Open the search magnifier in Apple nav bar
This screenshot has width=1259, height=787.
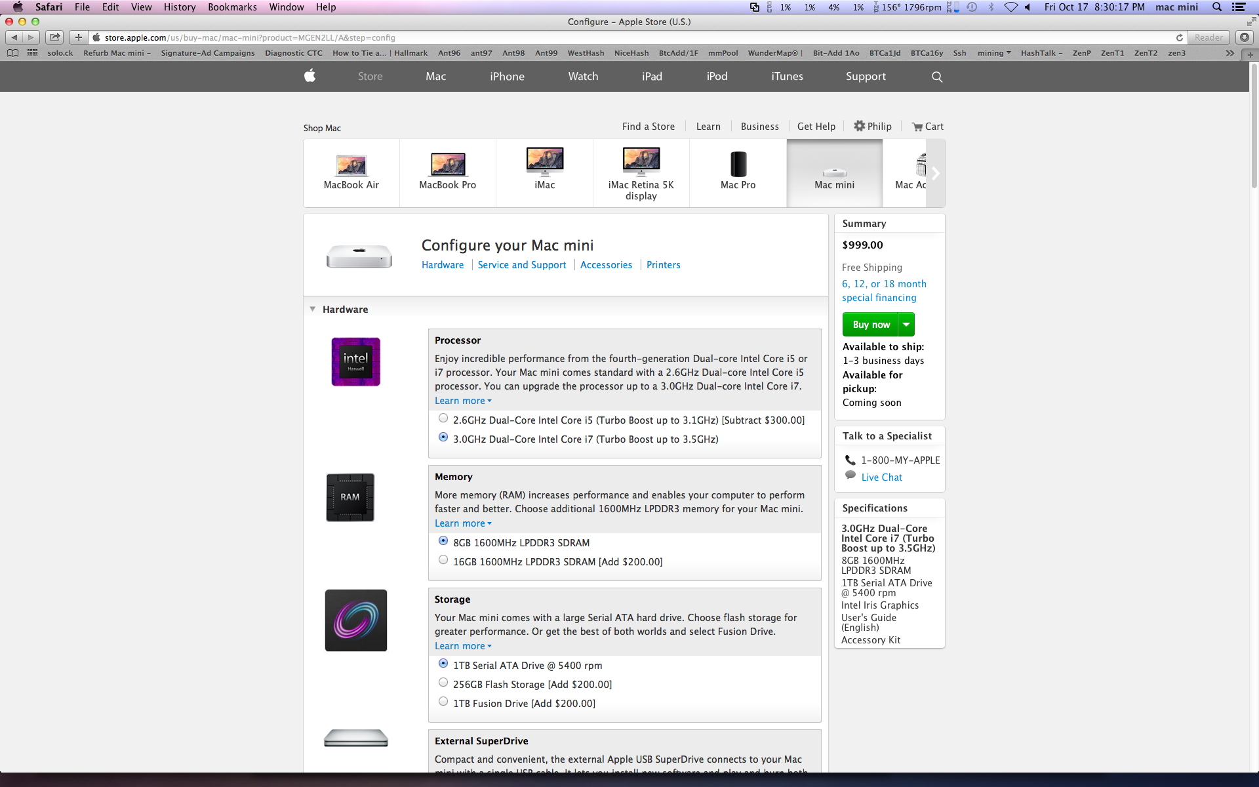pyautogui.click(x=937, y=77)
